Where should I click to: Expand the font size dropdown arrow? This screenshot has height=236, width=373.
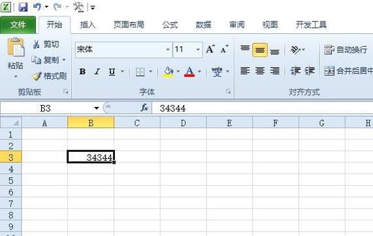click(x=198, y=50)
